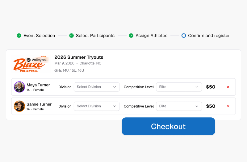The image size is (247, 162).
Task: Go to Assign Athletes step
Action: 151,36
